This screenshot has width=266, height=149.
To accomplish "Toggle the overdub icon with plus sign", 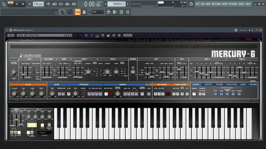I will 67,4.
